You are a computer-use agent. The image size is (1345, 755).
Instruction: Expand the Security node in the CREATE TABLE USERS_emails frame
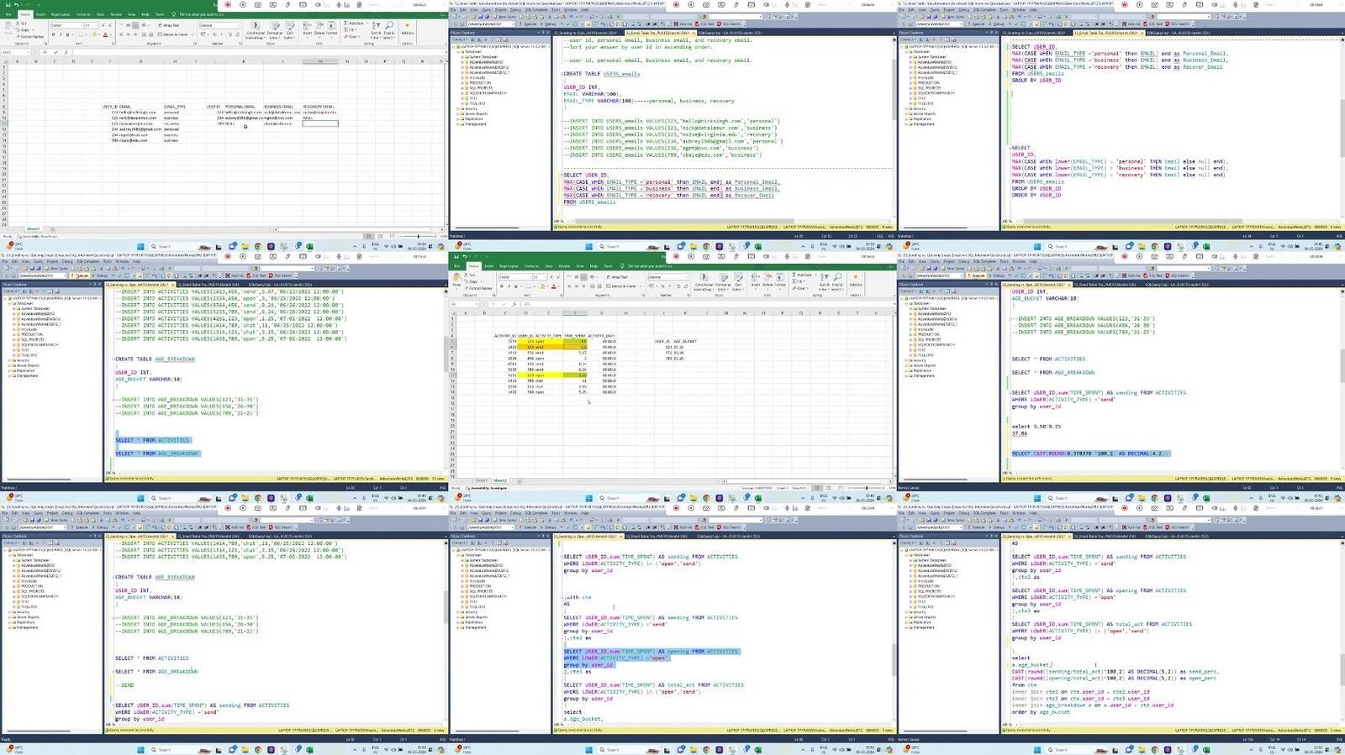pyautogui.click(x=457, y=108)
